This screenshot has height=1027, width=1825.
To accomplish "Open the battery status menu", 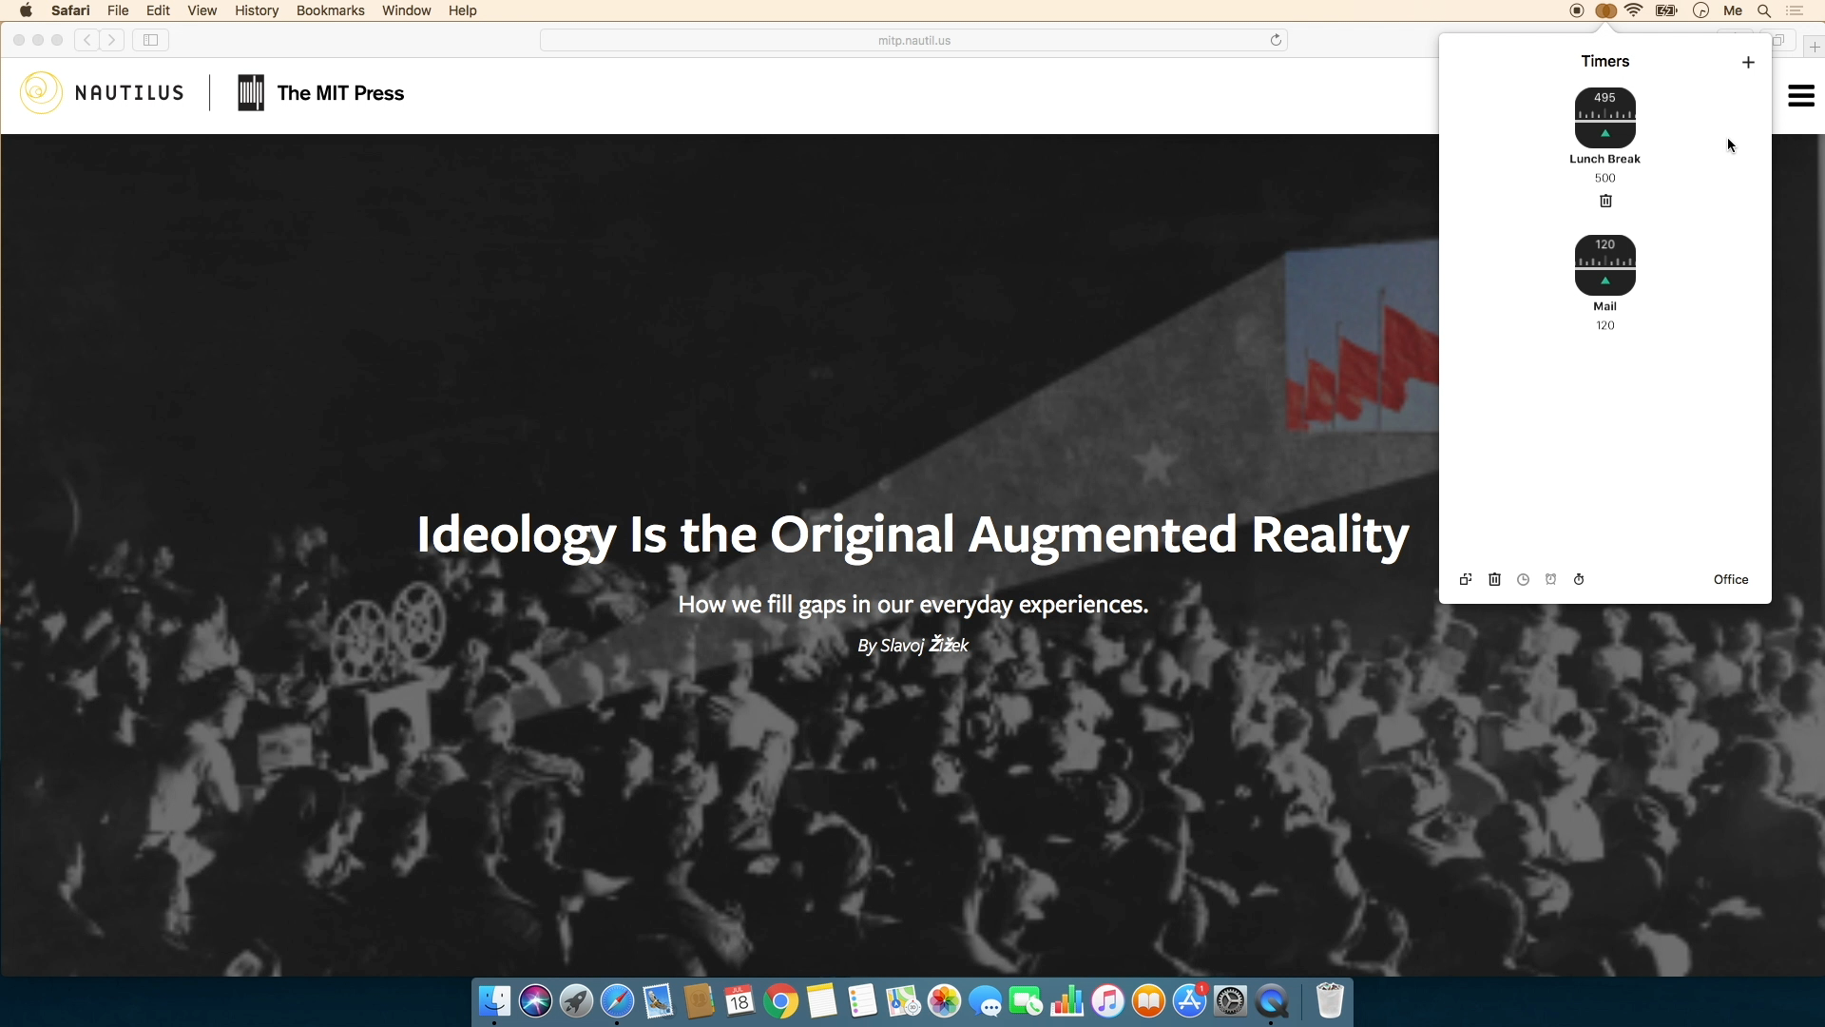I will pyautogui.click(x=1666, y=10).
